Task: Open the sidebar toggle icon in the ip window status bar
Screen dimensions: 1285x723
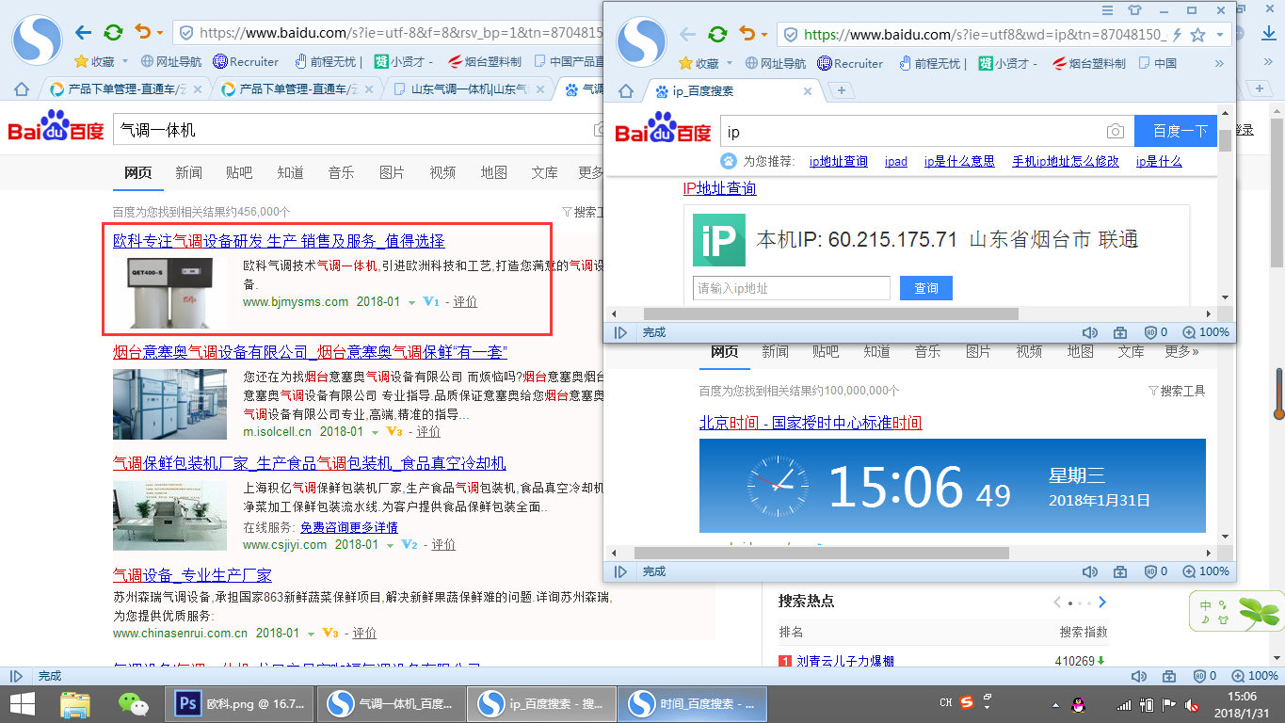Action: tap(620, 332)
